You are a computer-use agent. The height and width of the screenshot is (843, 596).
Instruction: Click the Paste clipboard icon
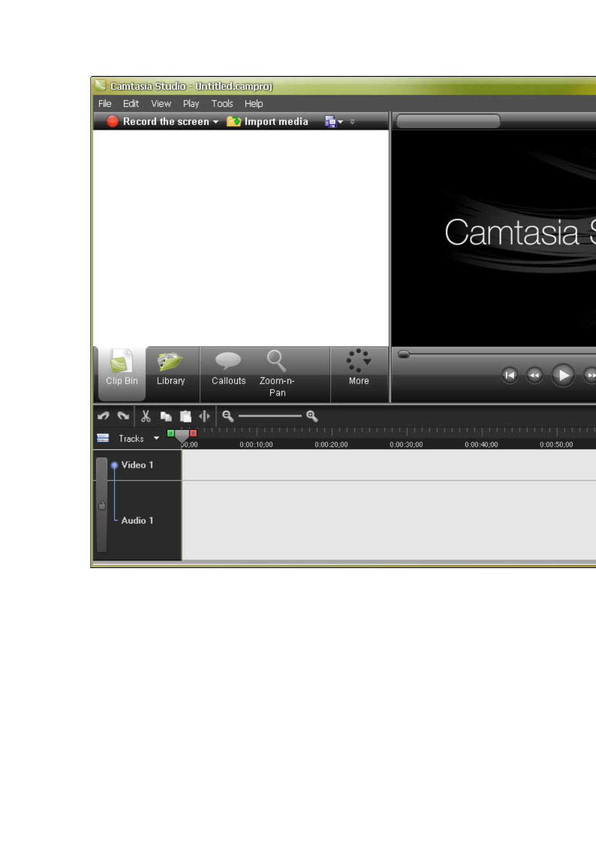click(185, 416)
